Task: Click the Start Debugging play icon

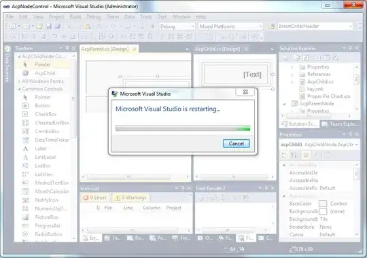Action: coord(153,26)
